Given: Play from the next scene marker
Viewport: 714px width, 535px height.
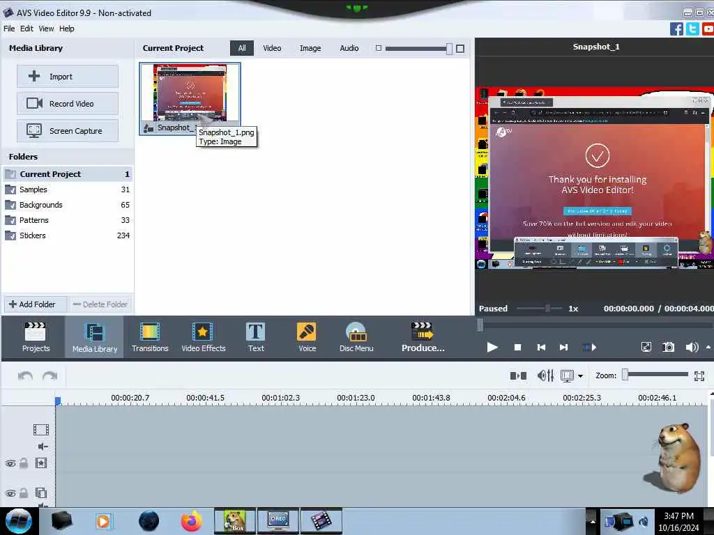Looking at the screenshot, I should pyautogui.click(x=589, y=348).
